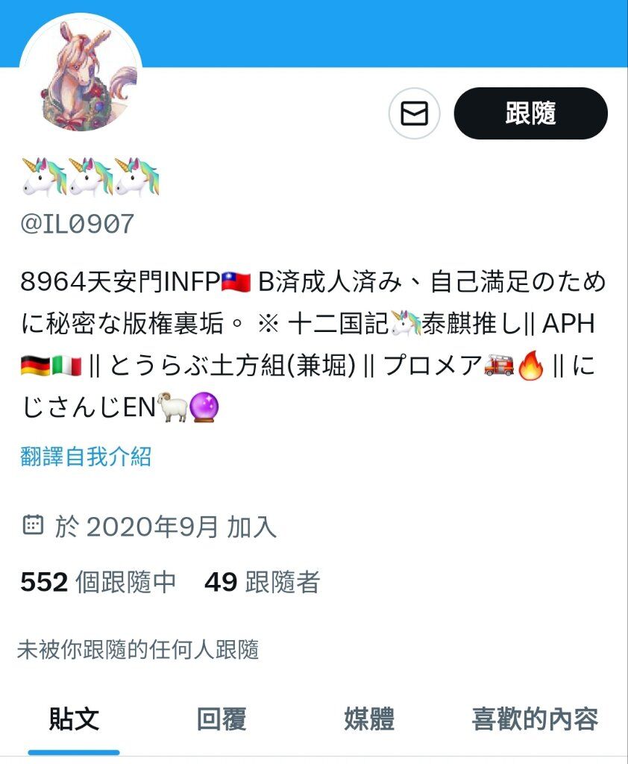Click the Taiwan flag emoji in bio
This screenshot has width=628, height=764.
coord(236,282)
